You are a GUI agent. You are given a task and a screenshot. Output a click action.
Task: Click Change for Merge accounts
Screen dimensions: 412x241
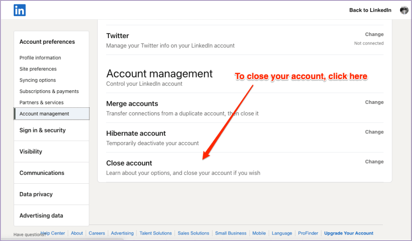374,102
